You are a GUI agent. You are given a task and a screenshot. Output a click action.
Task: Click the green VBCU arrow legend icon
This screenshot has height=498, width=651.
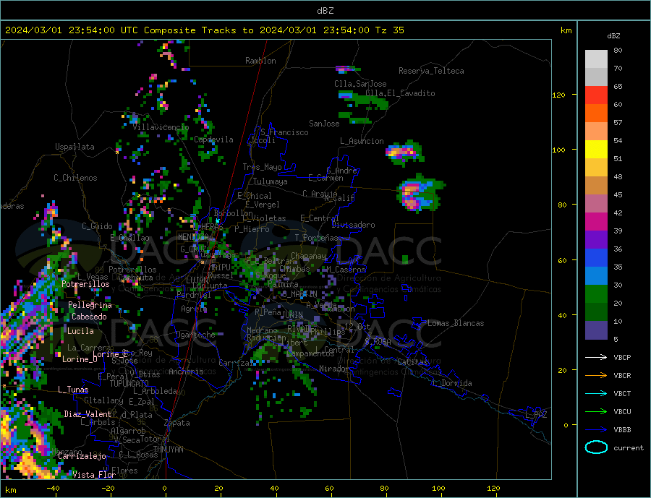point(596,411)
